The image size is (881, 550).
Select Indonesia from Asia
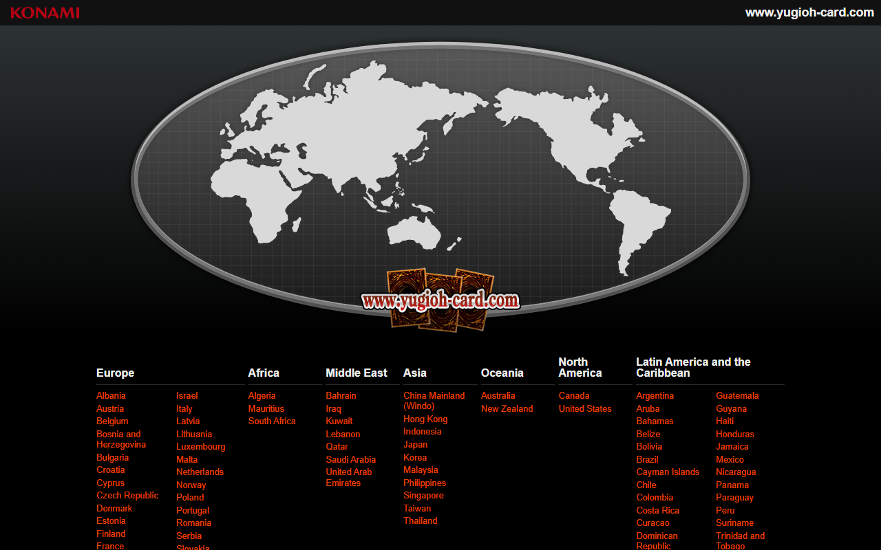[x=423, y=431]
